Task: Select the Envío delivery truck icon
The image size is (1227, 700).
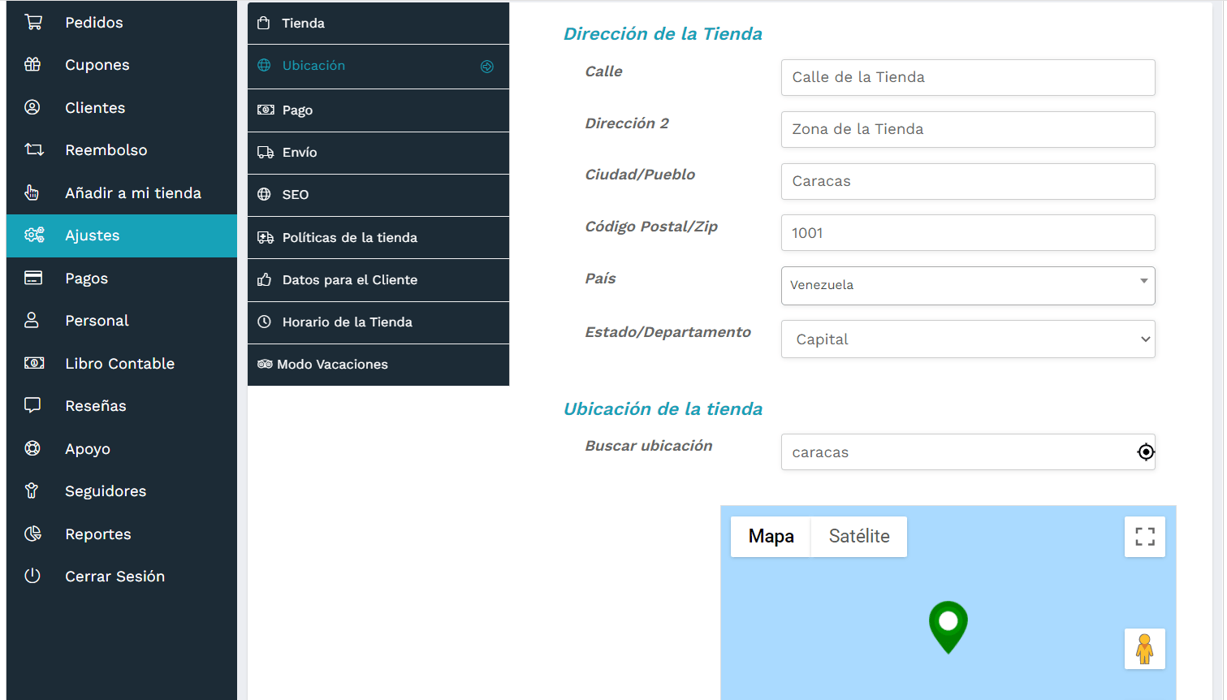Action: 266,152
